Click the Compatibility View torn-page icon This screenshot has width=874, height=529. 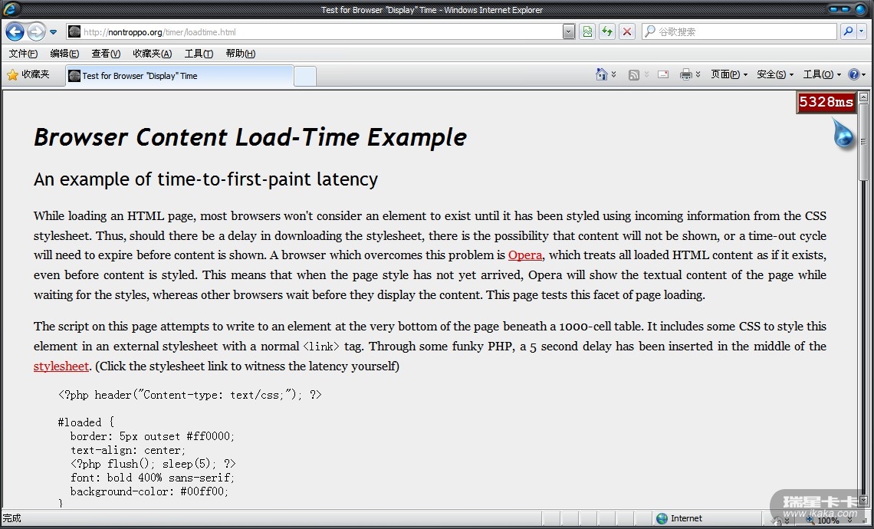(587, 31)
